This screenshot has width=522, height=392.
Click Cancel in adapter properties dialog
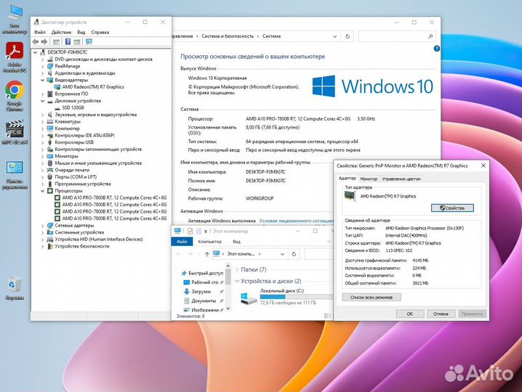click(441, 314)
